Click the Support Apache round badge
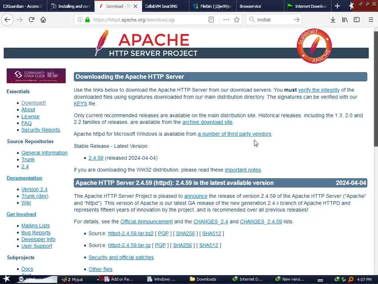Image resolution: width=378 pixels, height=284 pixels. 314,46
